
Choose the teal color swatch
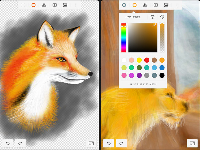[147, 68]
